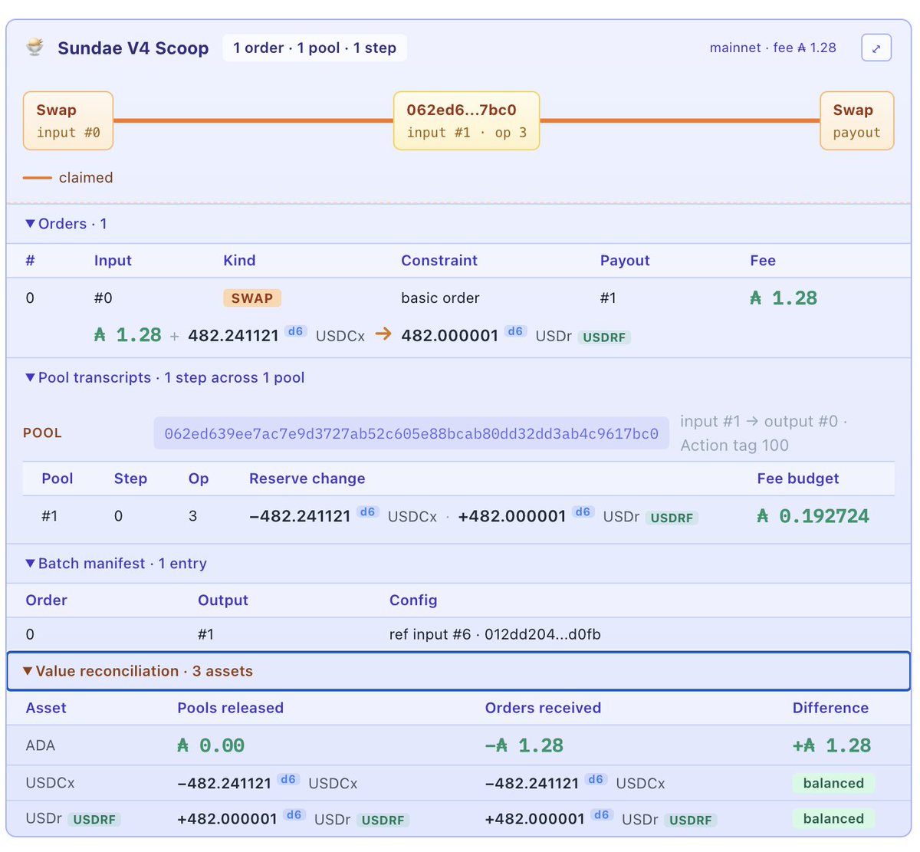Click the Orders fee value ₳ 1.28
The image size is (920, 852).
coord(784,298)
